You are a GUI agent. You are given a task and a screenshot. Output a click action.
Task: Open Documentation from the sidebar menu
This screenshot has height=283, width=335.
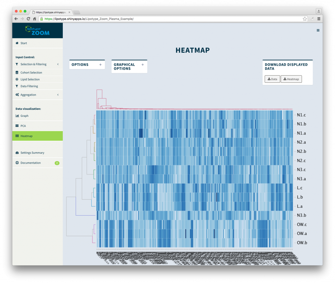(x=31, y=163)
